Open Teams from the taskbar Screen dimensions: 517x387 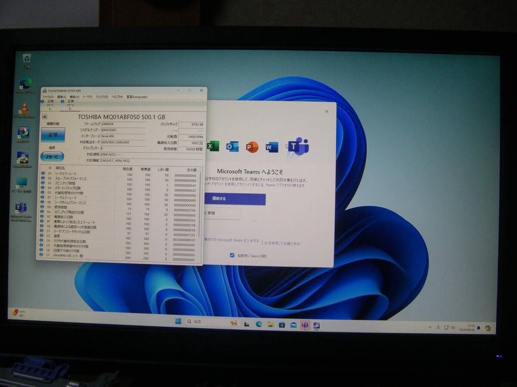[306, 325]
